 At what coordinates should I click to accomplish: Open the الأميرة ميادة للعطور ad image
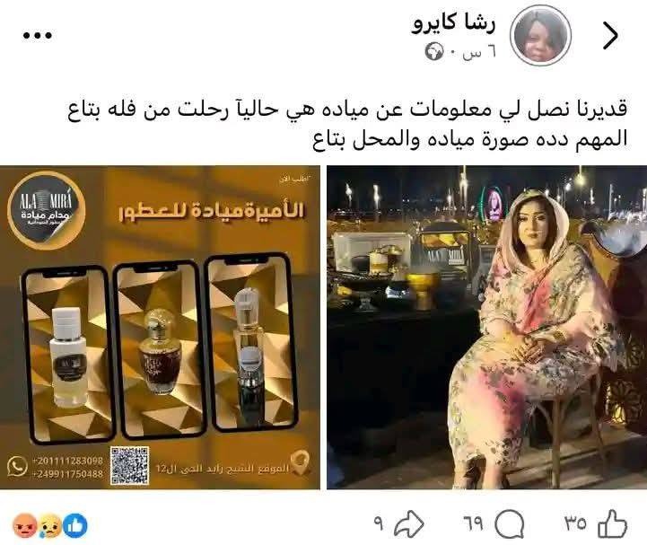(x=160, y=328)
